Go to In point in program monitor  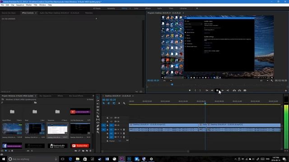(x=207, y=90)
